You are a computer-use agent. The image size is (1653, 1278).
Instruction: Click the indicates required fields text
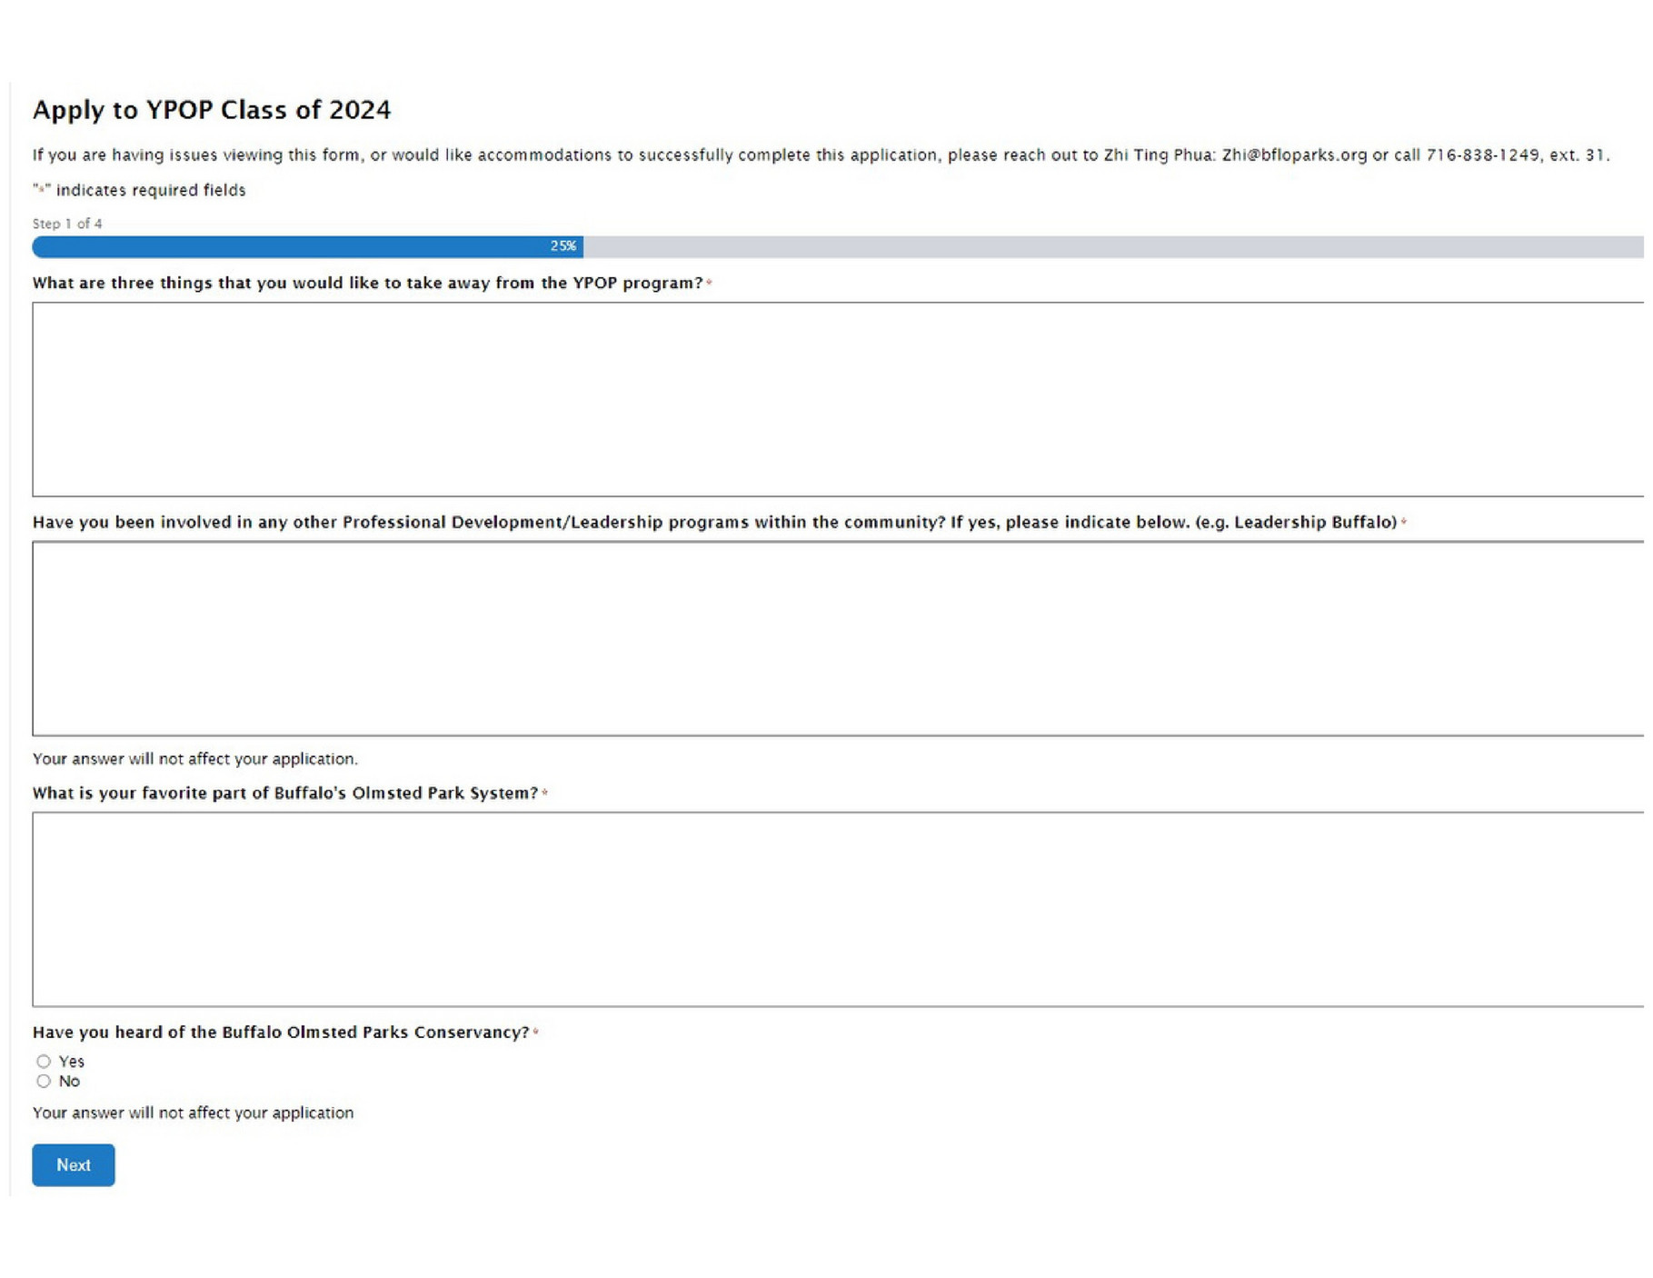[x=150, y=190]
